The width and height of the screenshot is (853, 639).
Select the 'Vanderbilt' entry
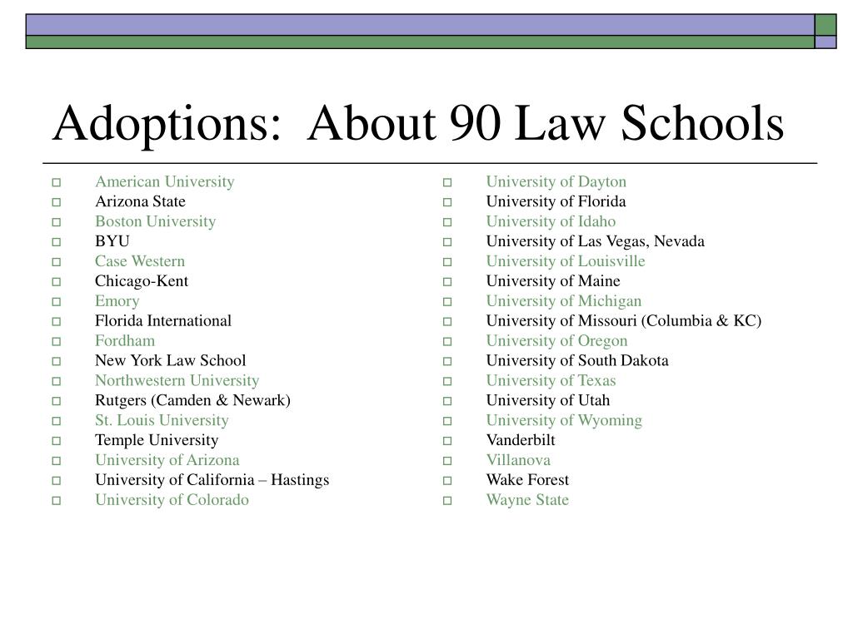(521, 440)
